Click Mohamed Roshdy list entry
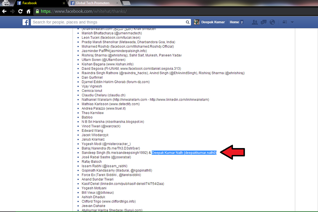 128,47
